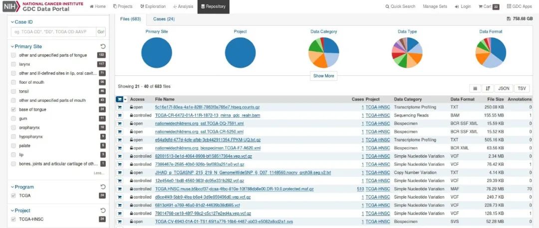This screenshot has height=228, width=539.
Task: Switch to the Cases (24) tab
Action: [164, 19]
